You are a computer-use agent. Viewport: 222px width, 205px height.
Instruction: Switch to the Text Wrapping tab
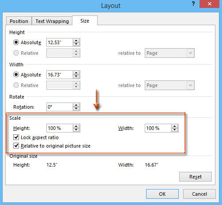pyautogui.click(x=52, y=21)
